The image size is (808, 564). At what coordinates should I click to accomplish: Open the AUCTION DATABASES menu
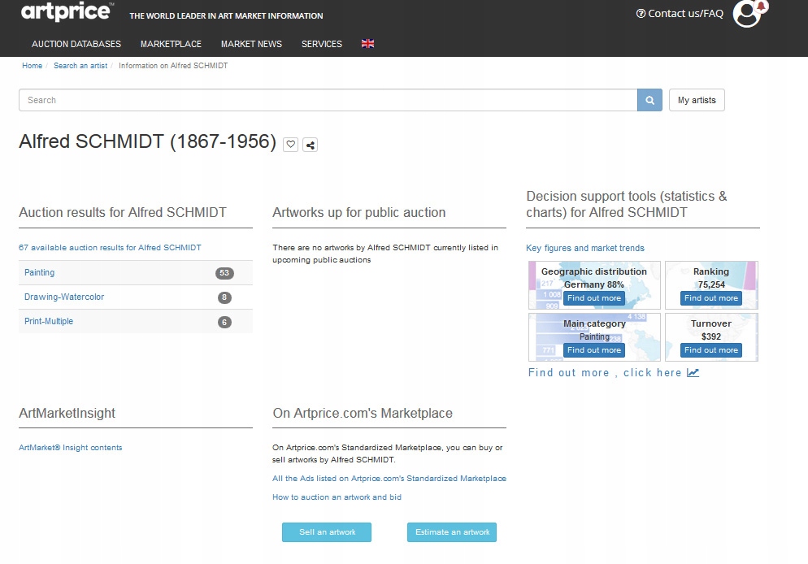click(76, 44)
